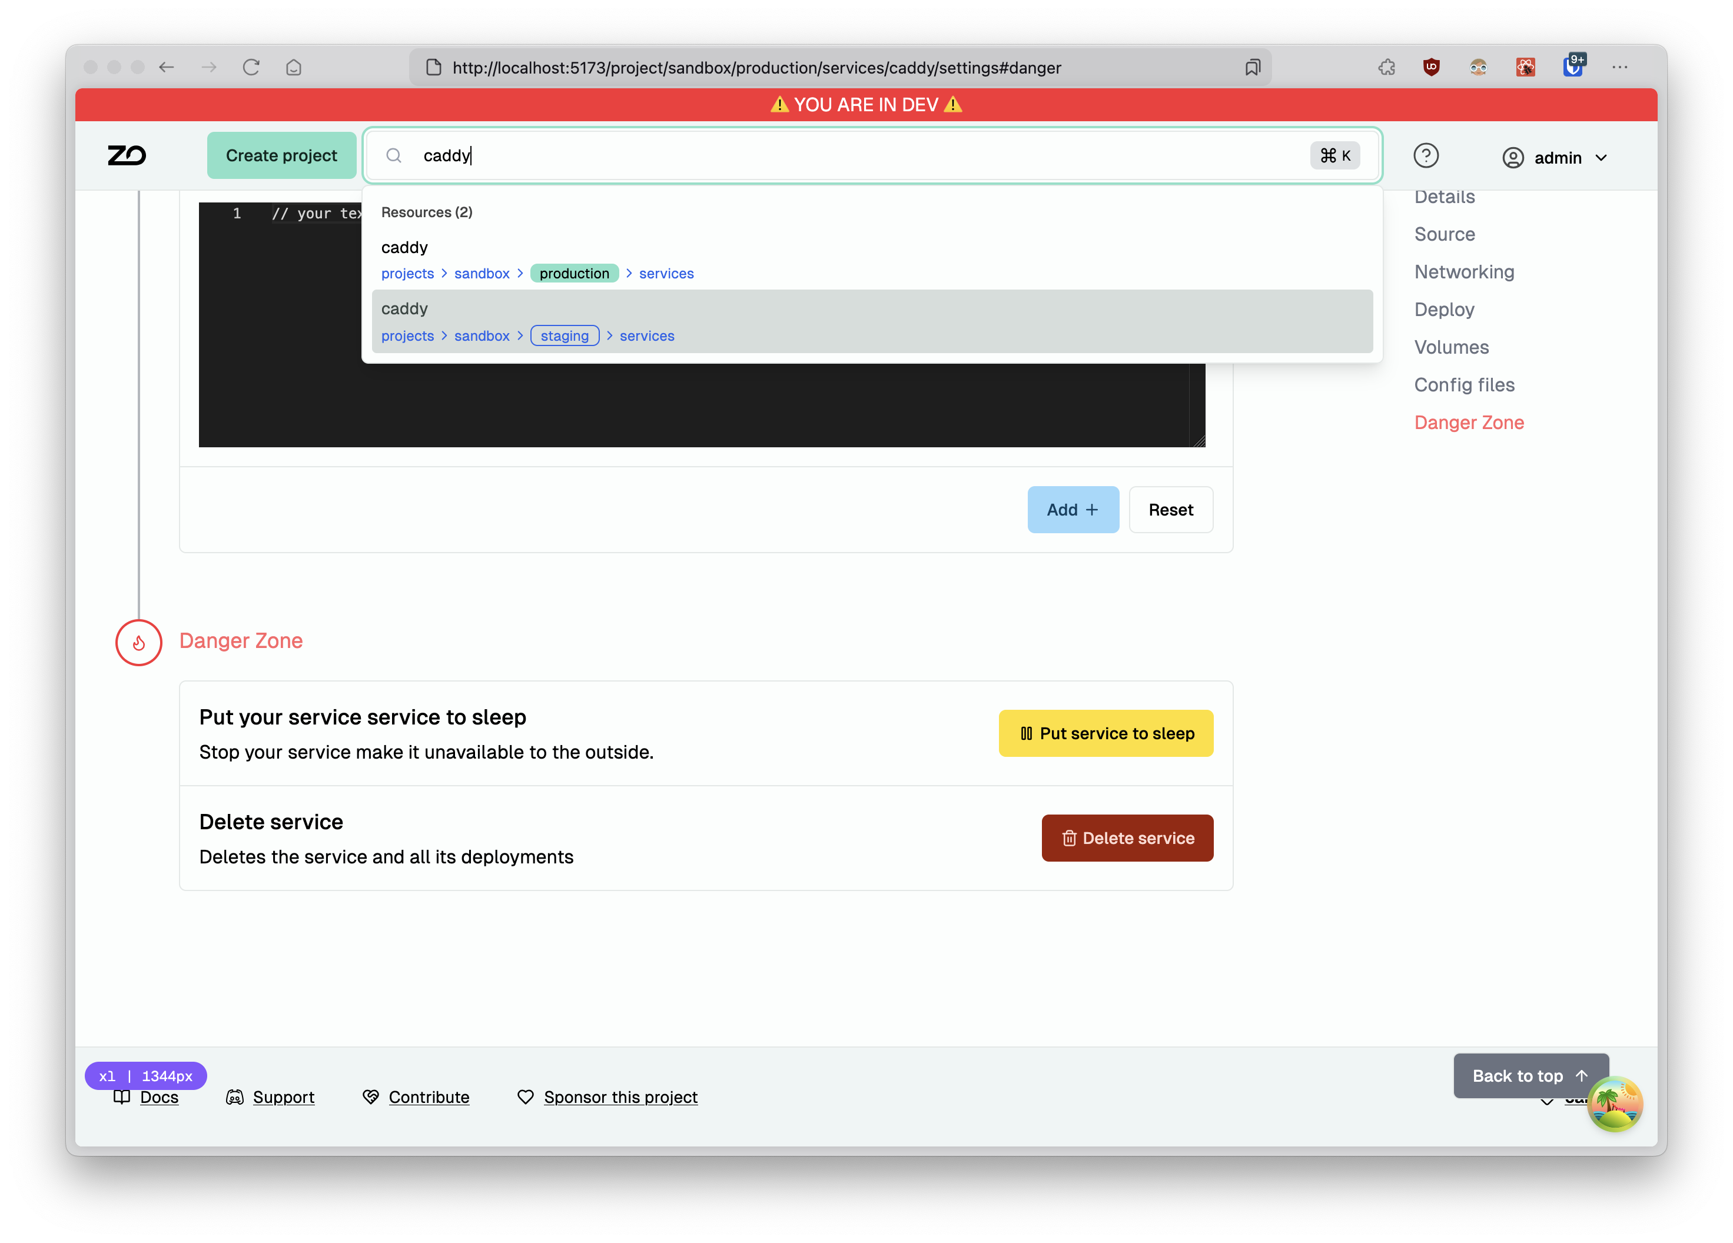1733x1243 pixels.
Task: Click the uBlock Origin shield icon
Action: (1431, 67)
